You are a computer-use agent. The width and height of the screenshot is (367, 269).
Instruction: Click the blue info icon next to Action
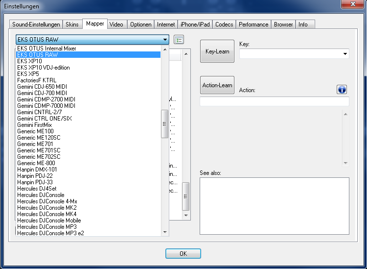click(x=342, y=90)
